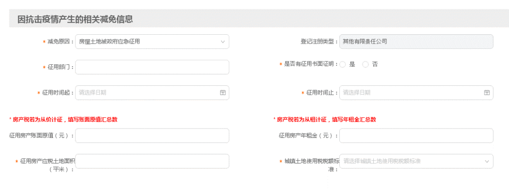The height and width of the screenshot is (190, 509).
Task: Click calendar icon in 征用时间起 field
Action: pyautogui.click(x=223, y=92)
